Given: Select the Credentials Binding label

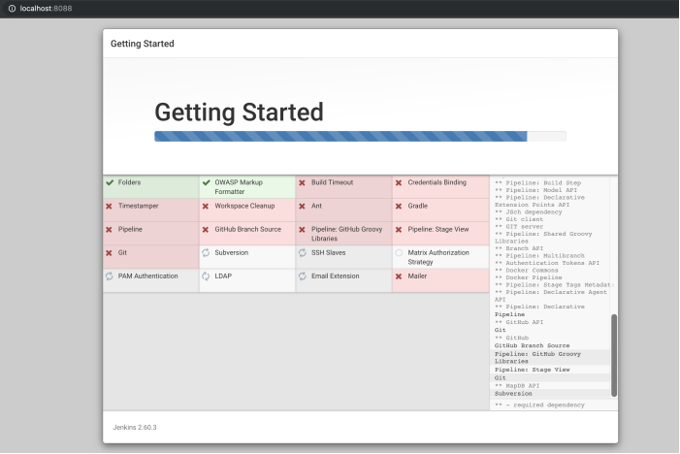Looking at the screenshot, I should point(437,182).
